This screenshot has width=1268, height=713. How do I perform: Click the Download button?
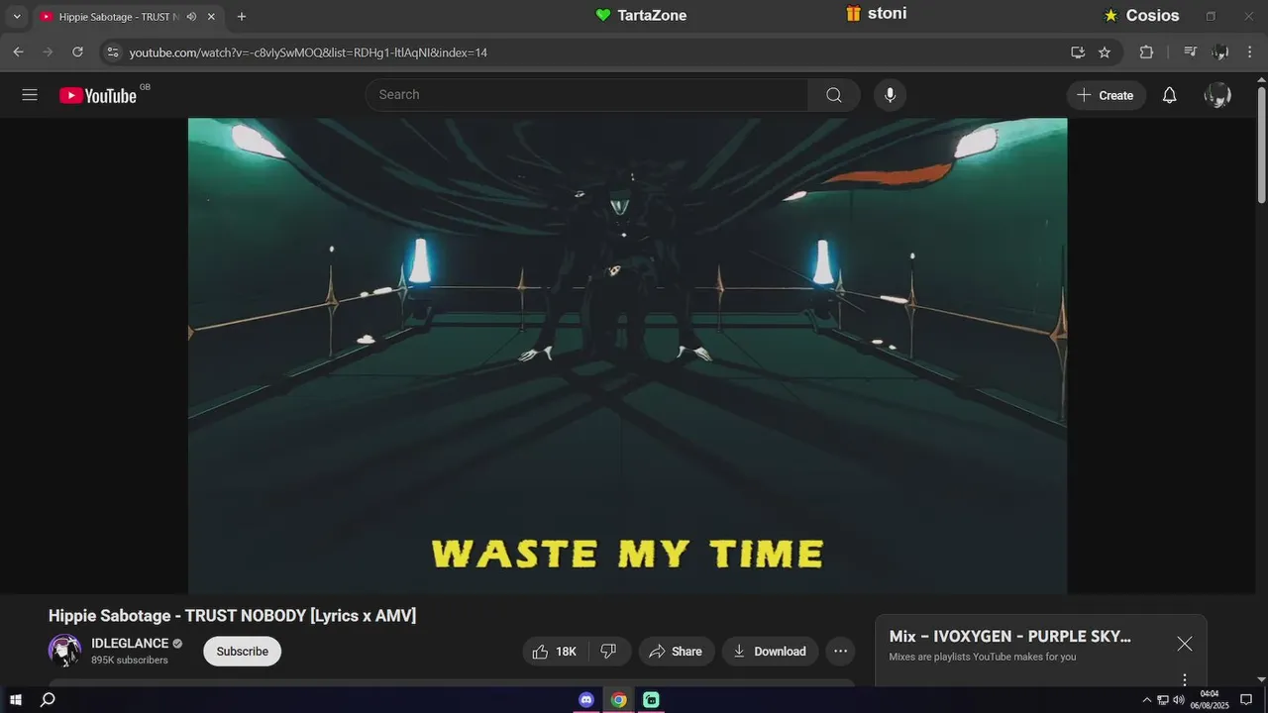pos(770,652)
